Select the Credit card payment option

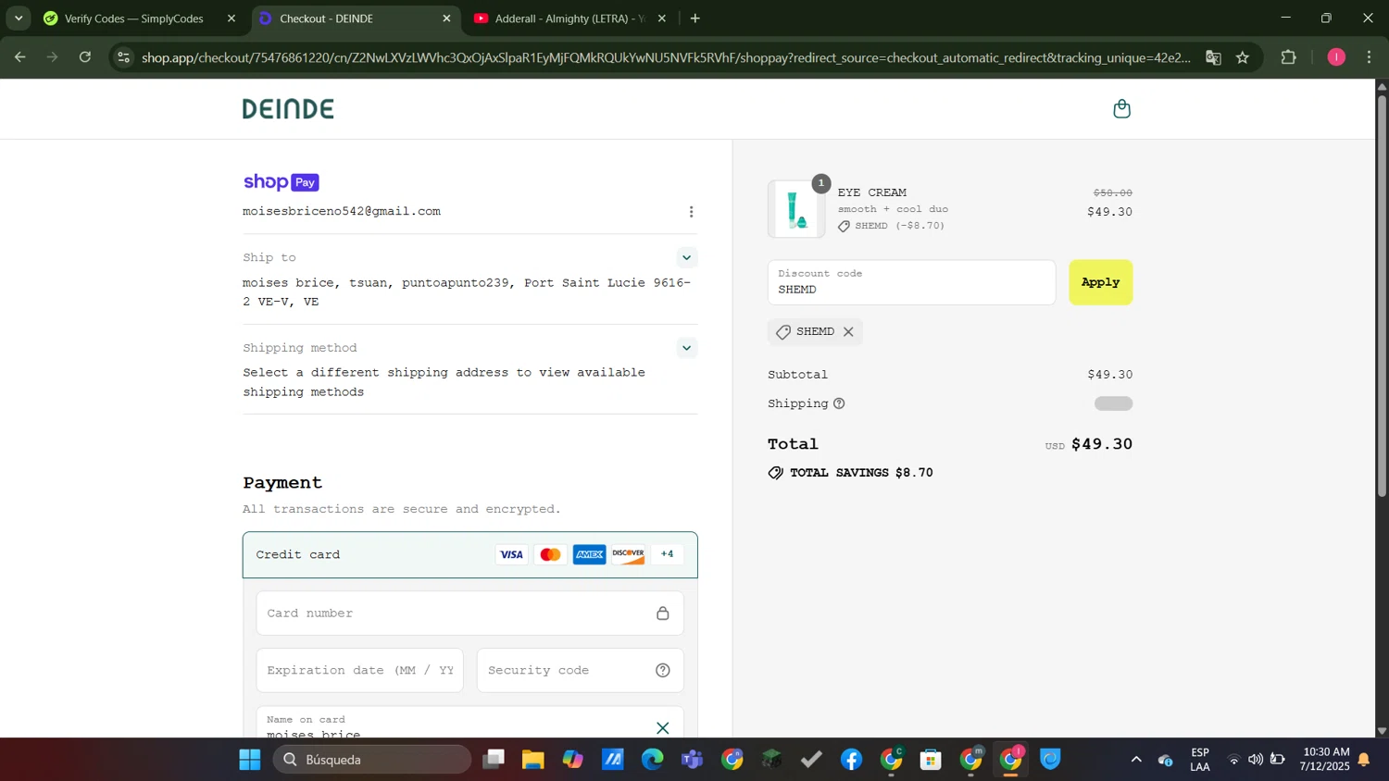[x=469, y=555]
